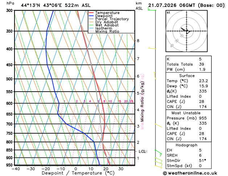Image resolution: width=228 pixels, height=176 pixels.
Task: Select the Wet Adiabat legend entry
Action: click(x=104, y=25)
